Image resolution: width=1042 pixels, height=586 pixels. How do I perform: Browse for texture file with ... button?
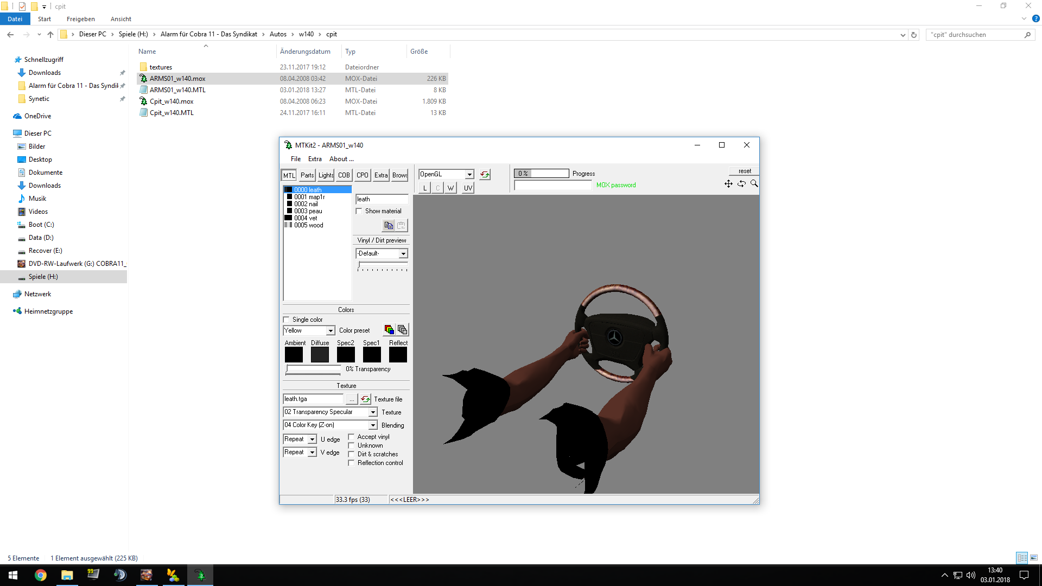click(x=352, y=399)
